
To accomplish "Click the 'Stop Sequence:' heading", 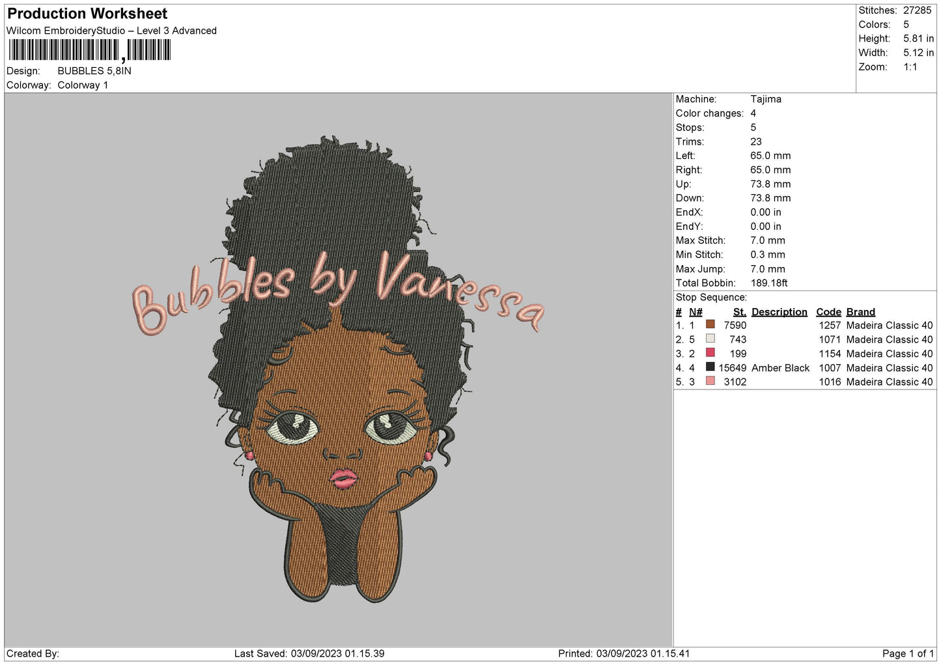I will point(711,297).
